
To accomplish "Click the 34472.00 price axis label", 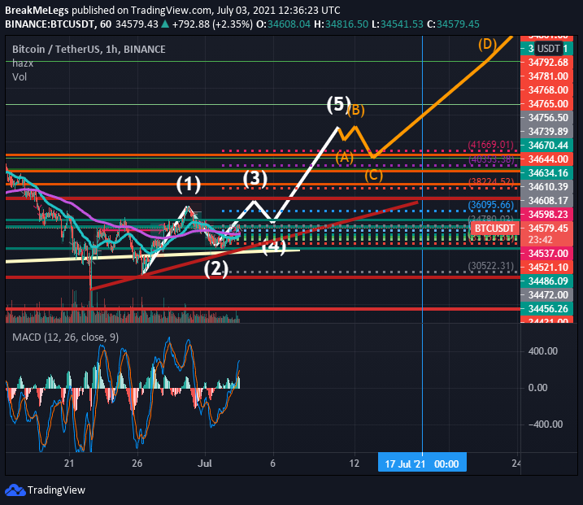I will coord(548,295).
